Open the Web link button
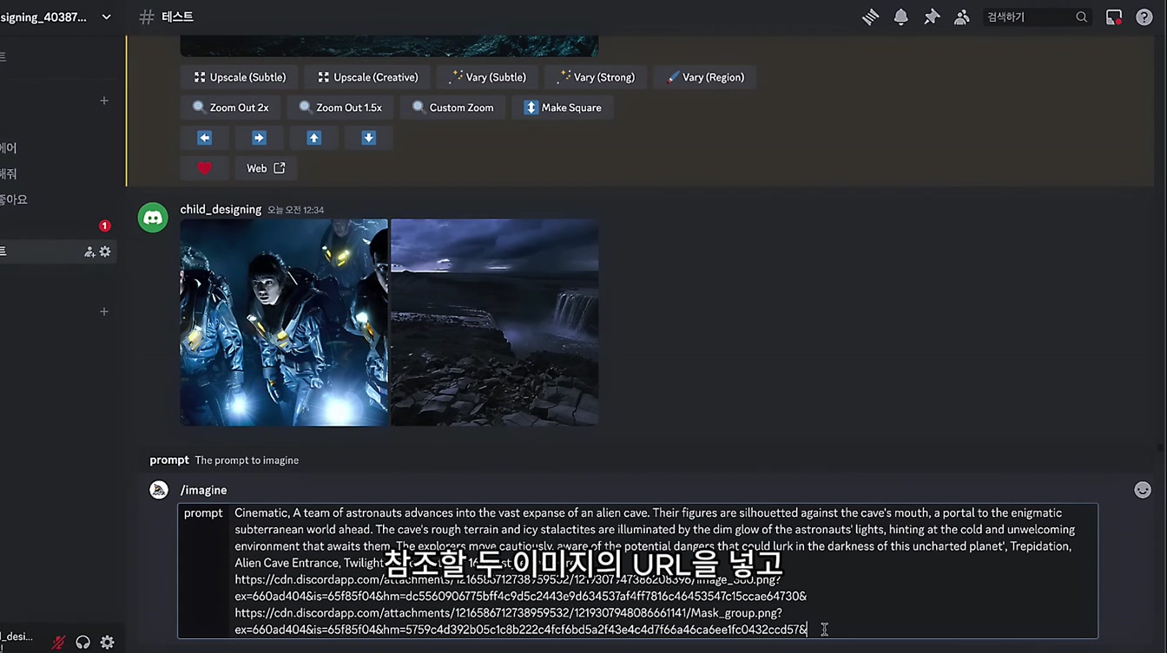This screenshot has height=653, width=1167. [x=266, y=168]
